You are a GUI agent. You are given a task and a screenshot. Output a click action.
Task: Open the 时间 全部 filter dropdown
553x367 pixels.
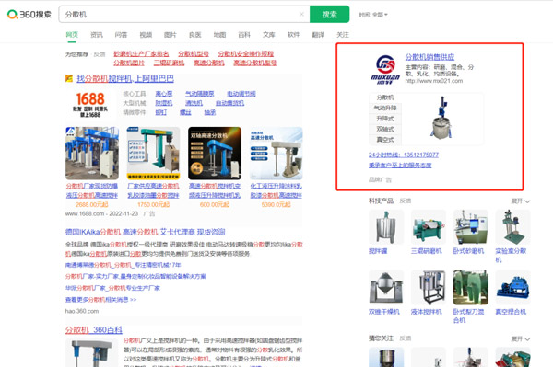[372, 15]
